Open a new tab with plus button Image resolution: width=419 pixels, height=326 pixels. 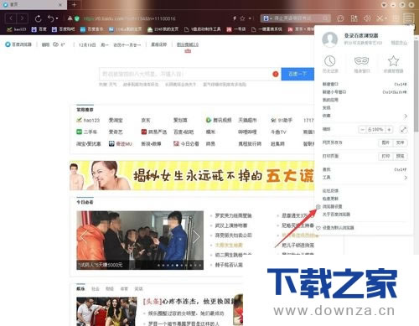[74, 4]
